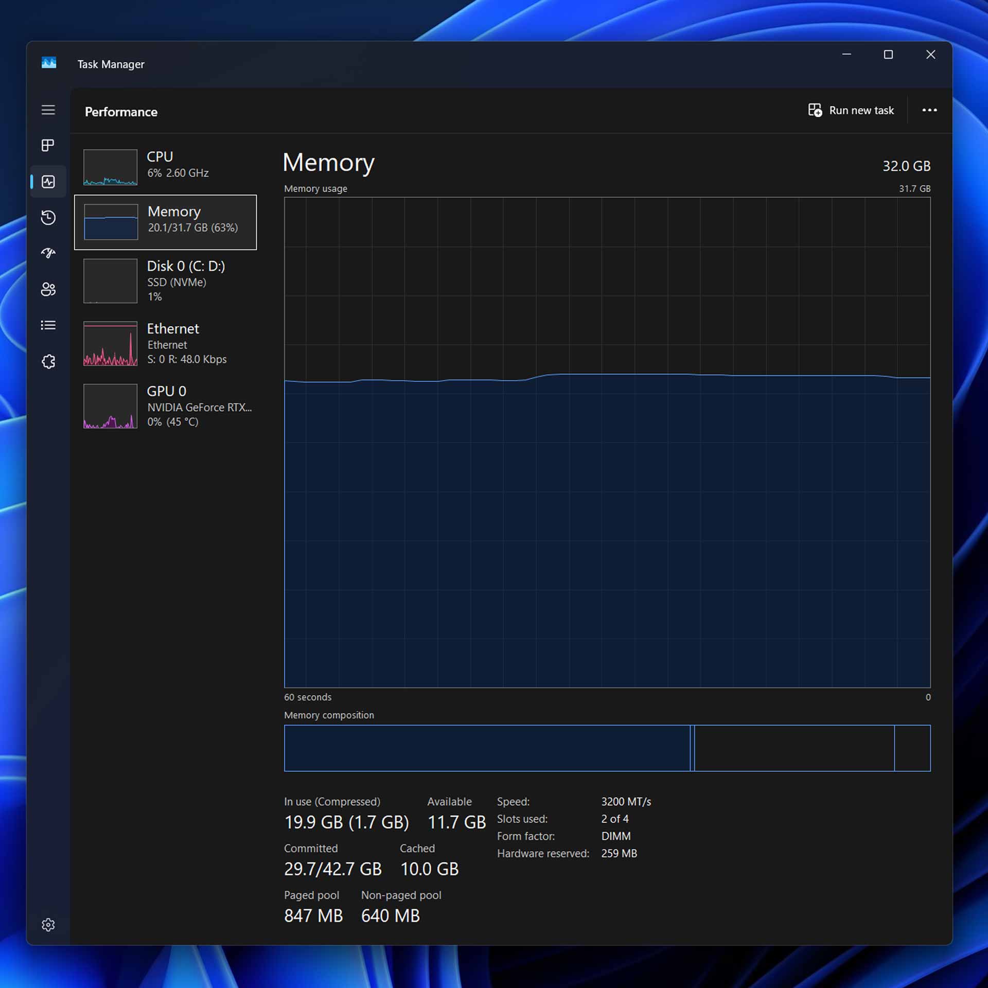Screen dimensions: 988x988
Task: Click the Task Manager app icon
Action: coord(49,63)
